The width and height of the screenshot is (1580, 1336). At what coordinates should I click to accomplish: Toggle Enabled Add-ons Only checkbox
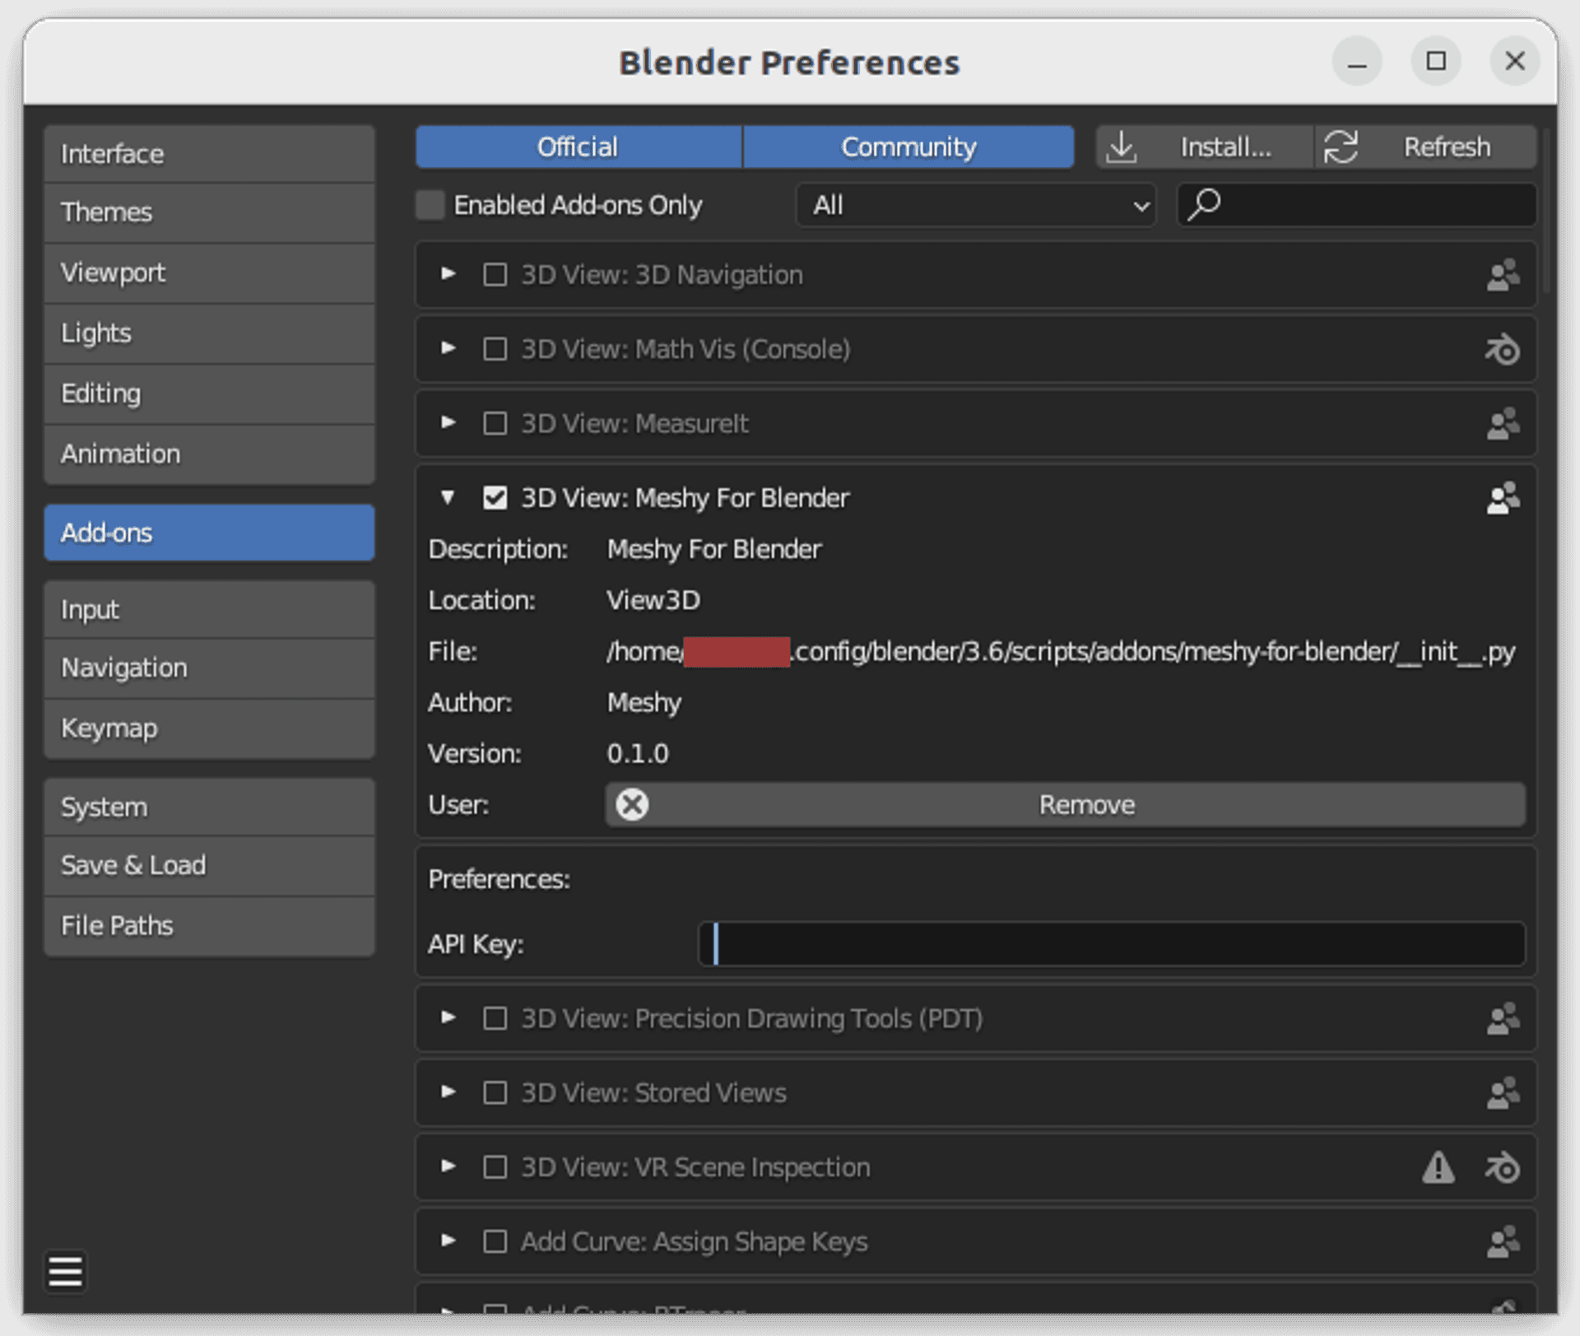430,205
